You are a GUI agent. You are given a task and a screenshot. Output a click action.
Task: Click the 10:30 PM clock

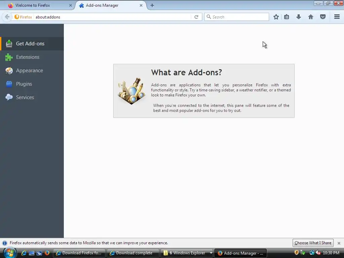point(331,253)
